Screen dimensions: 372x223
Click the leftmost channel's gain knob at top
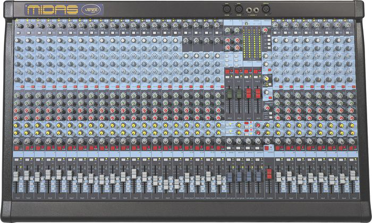coord(18,25)
